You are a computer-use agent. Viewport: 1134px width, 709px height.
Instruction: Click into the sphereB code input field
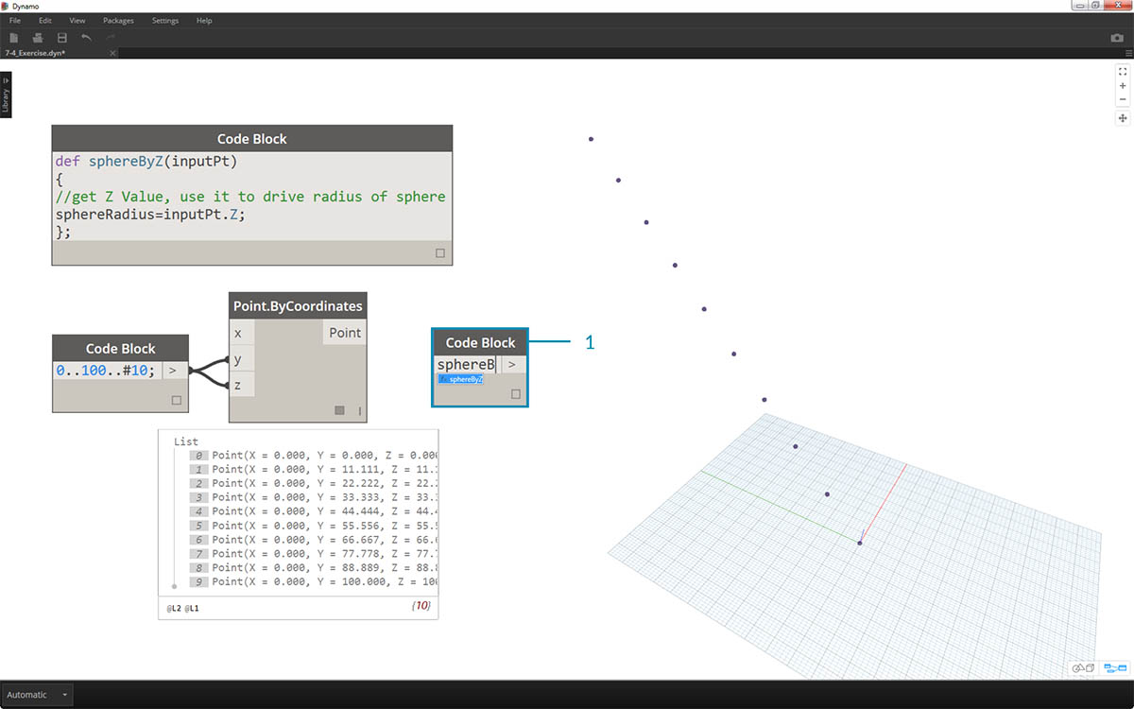coord(466,364)
